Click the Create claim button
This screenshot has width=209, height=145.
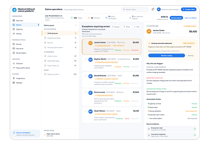click(188, 9)
